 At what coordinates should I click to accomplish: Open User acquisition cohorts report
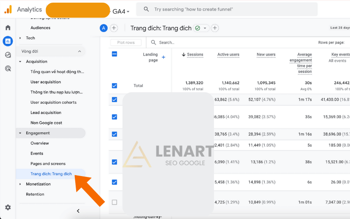click(x=53, y=102)
